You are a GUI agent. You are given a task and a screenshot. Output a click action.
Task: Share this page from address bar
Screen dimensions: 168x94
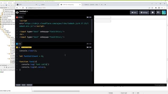click(x=149, y=8)
